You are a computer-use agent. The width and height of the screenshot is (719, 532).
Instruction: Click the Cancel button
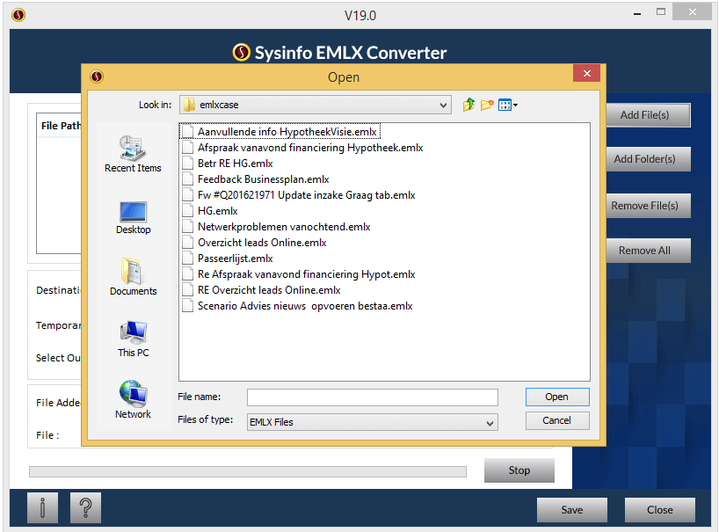point(557,420)
